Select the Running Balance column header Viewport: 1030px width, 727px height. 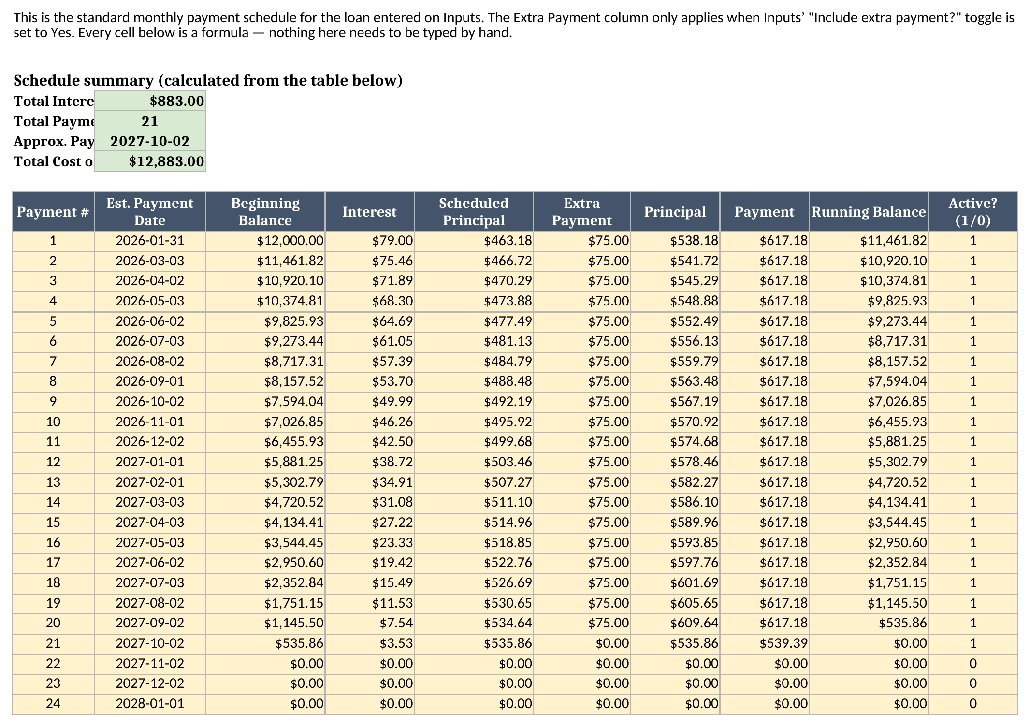[x=869, y=212]
